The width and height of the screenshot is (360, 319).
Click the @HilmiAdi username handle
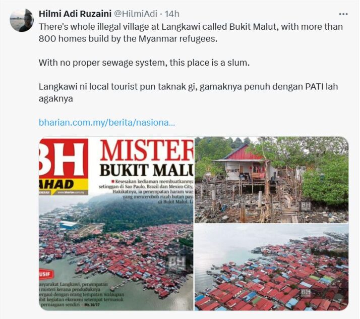tap(136, 14)
